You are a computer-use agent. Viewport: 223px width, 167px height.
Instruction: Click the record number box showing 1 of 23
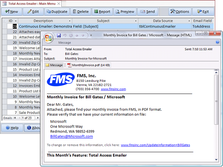point(29,118)
